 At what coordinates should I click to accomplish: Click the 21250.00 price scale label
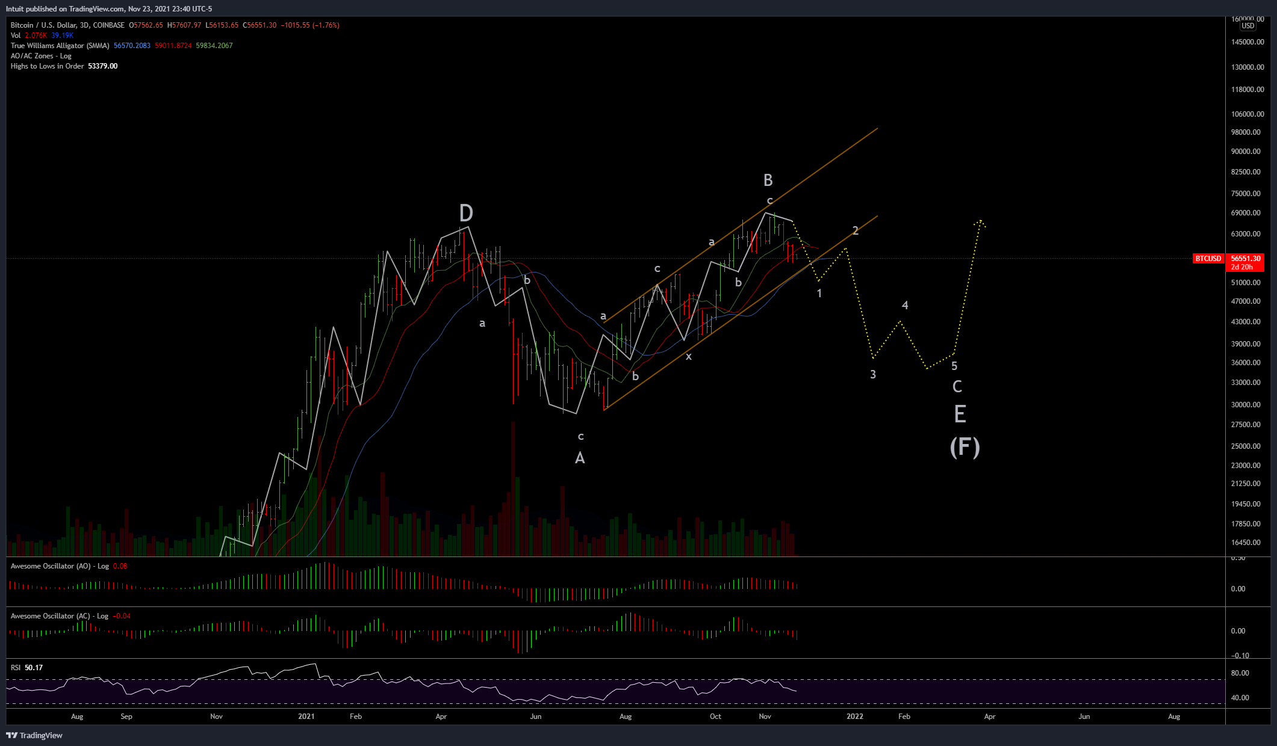[1246, 484]
